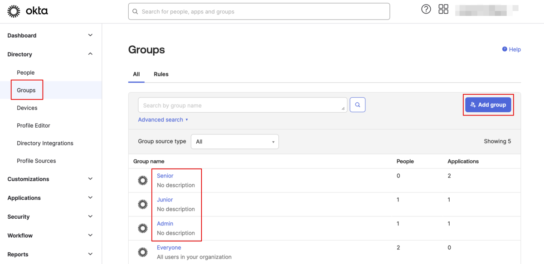Select the All tab

(x=136, y=74)
